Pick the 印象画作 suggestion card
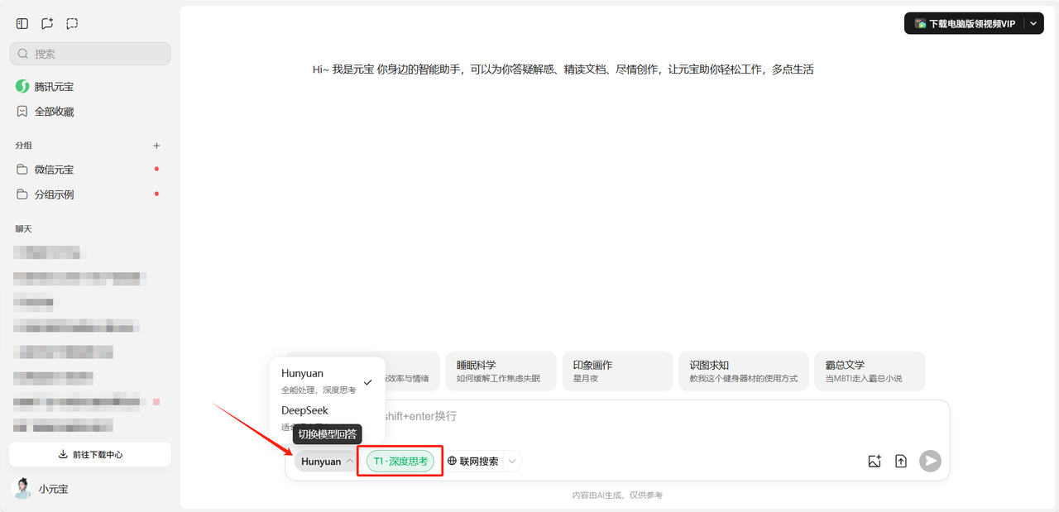Screen dimensions: 1059x512 pyautogui.click(x=617, y=371)
